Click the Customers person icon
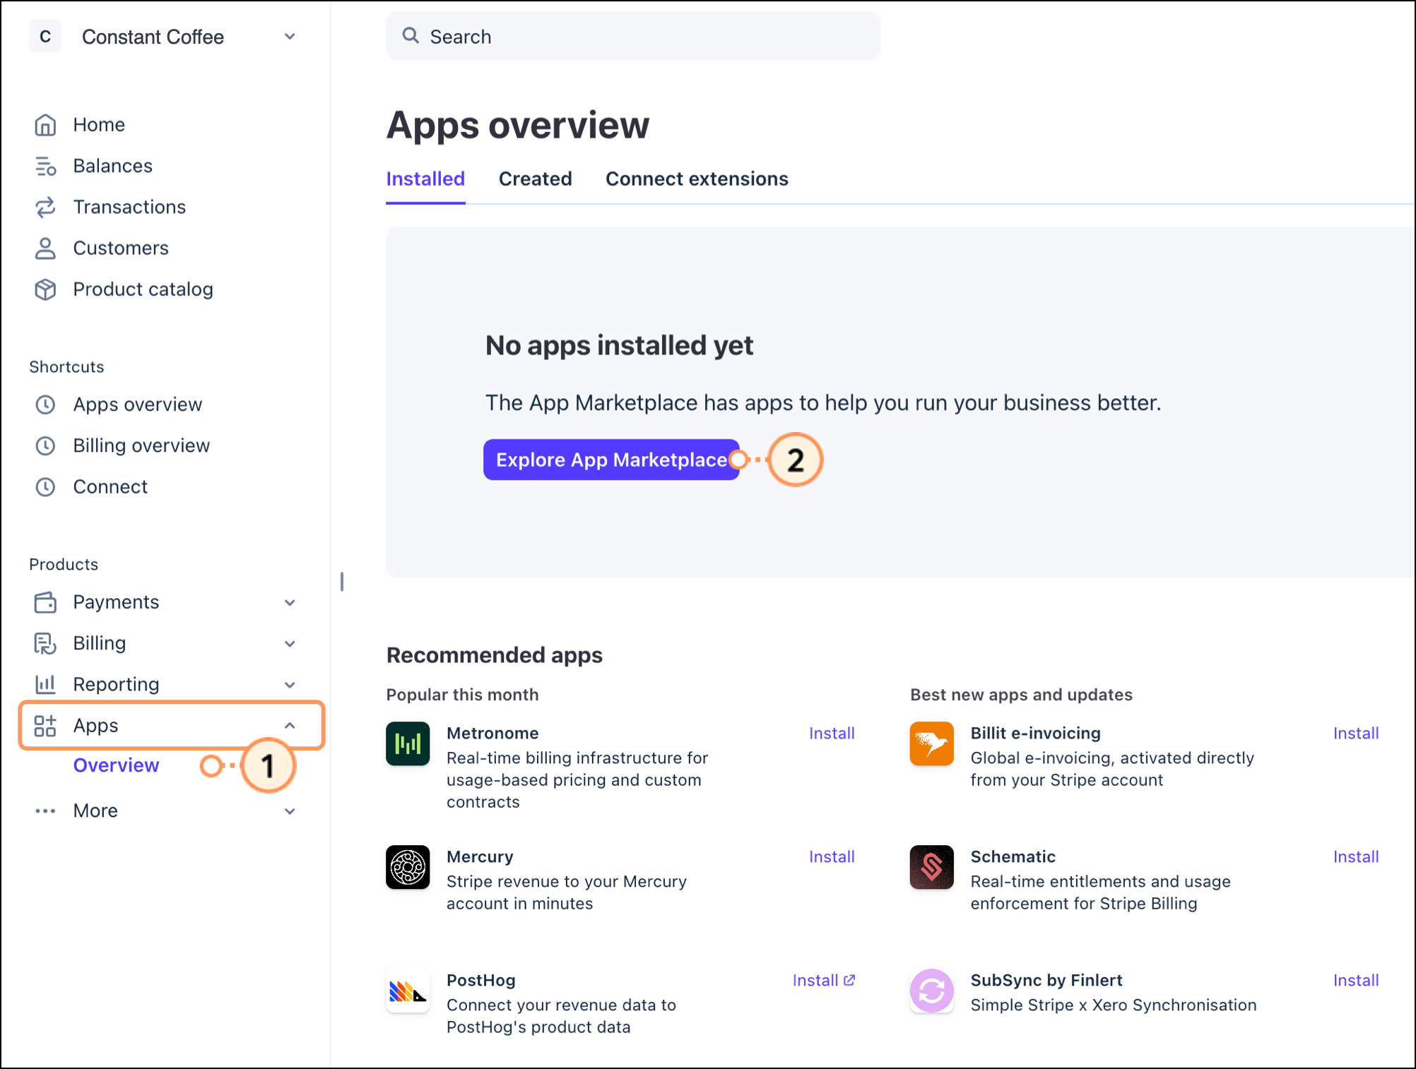 click(x=45, y=249)
